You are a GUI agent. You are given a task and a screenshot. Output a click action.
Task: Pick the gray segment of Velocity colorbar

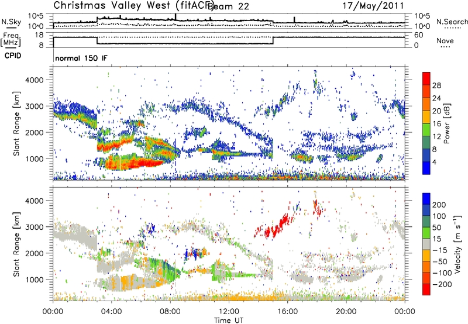[x=426, y=244]
